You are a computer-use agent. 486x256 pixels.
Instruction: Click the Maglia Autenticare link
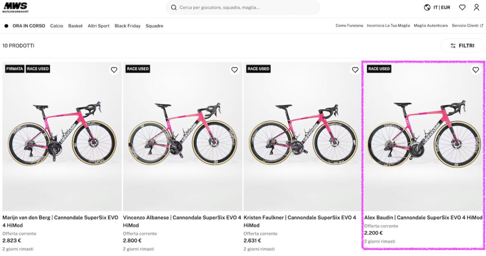[430, 26]
